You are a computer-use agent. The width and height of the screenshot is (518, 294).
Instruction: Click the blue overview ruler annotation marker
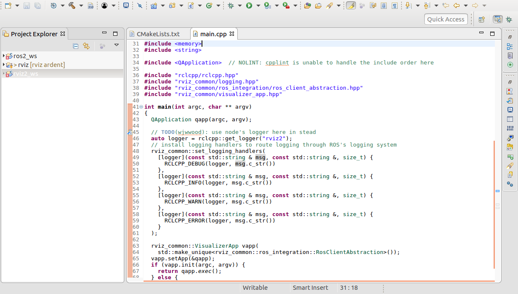497,191
